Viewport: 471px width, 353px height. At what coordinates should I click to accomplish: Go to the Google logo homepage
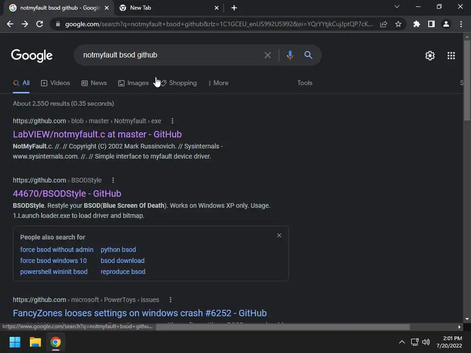pyautogui.click(x=32, y=56)
